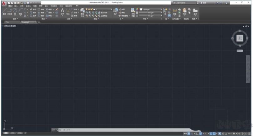The height and width of the screenshot is (136, 253).
Task: Switch to the 布局1 layout tab
Action: pos(12,133)
